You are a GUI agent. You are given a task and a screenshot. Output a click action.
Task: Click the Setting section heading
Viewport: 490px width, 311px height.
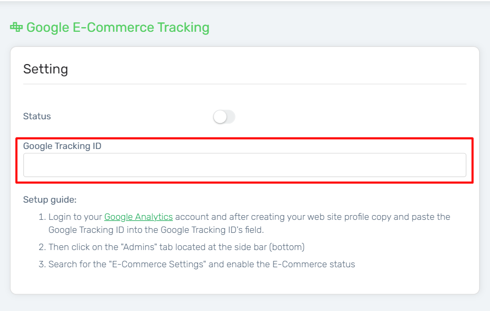click(x=46, y=69)
